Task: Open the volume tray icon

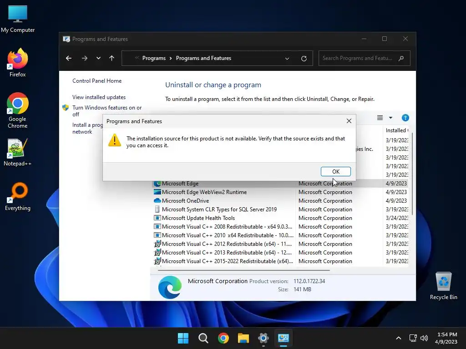Action: point(424,338)
